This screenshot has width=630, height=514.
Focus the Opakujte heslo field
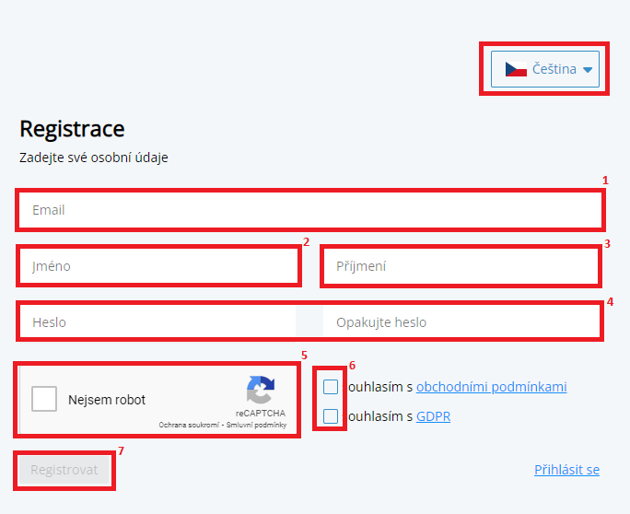click(461, 322)
